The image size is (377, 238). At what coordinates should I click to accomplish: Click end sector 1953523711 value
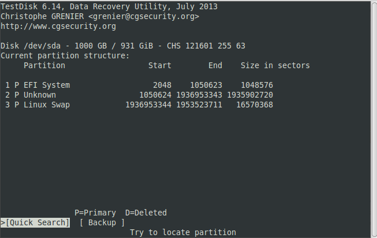point(199,105)
